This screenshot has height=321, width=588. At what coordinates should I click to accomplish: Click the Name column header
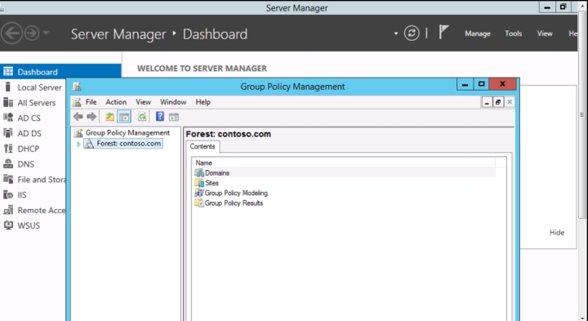point(343,163)
